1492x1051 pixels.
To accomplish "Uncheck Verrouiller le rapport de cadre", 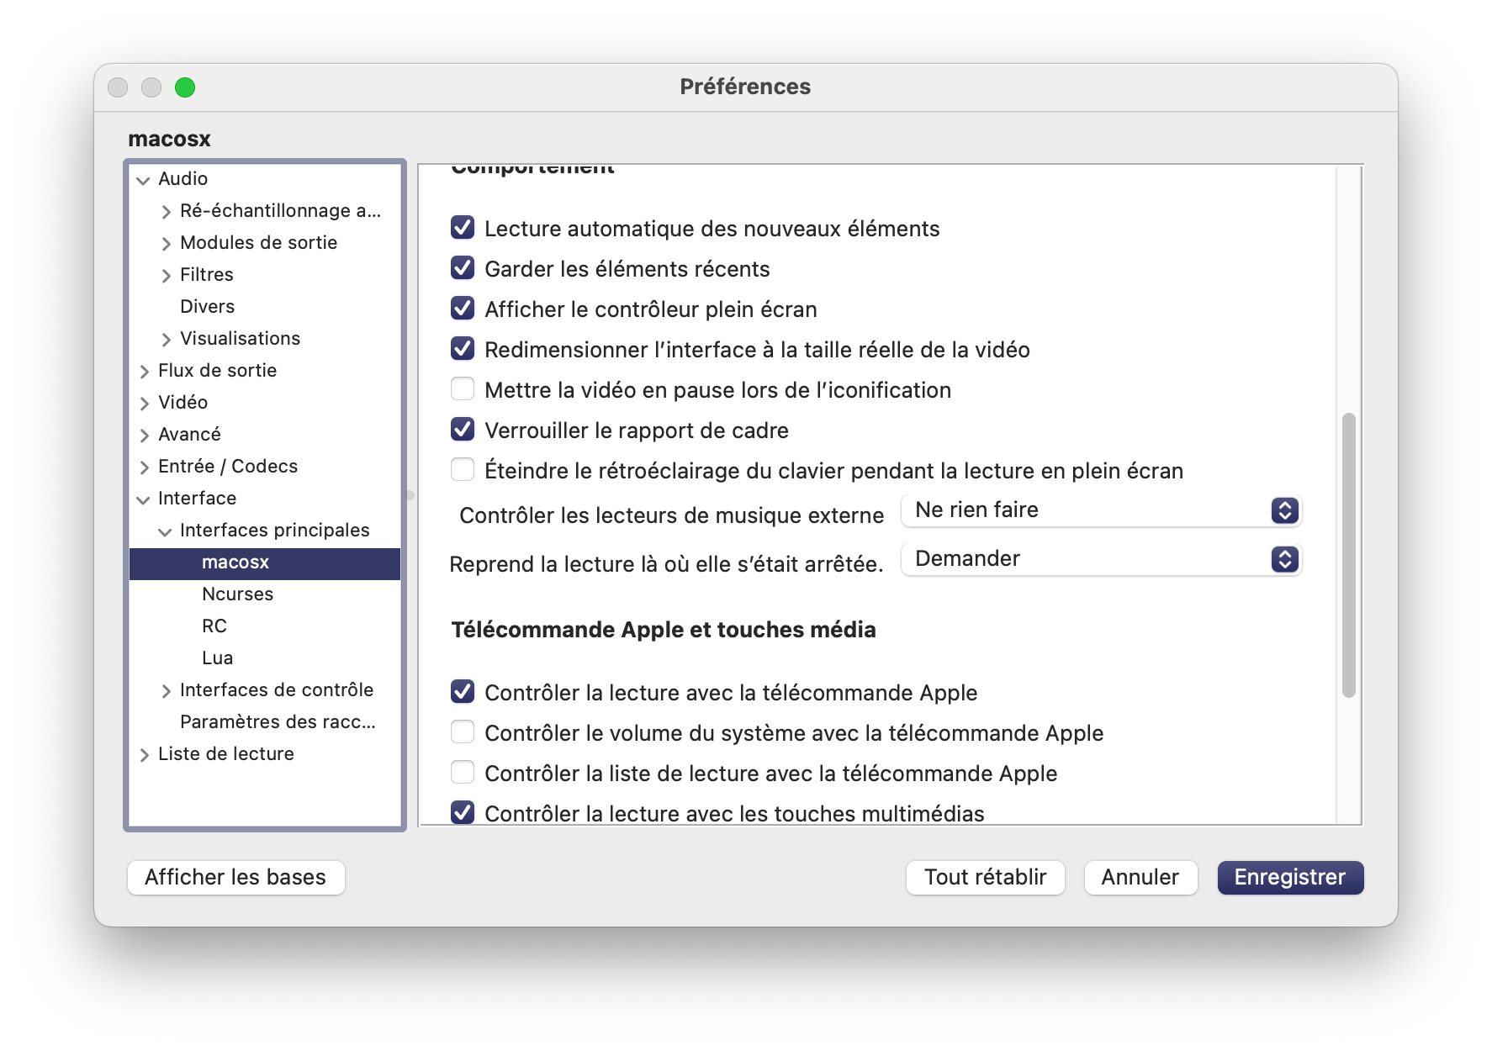I will 463,430.
